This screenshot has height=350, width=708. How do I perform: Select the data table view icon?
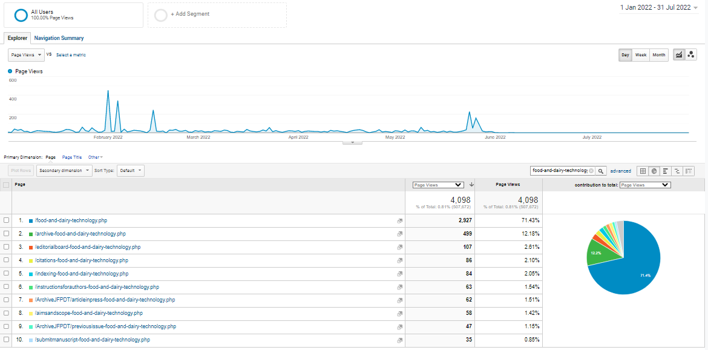pos(643,171)
